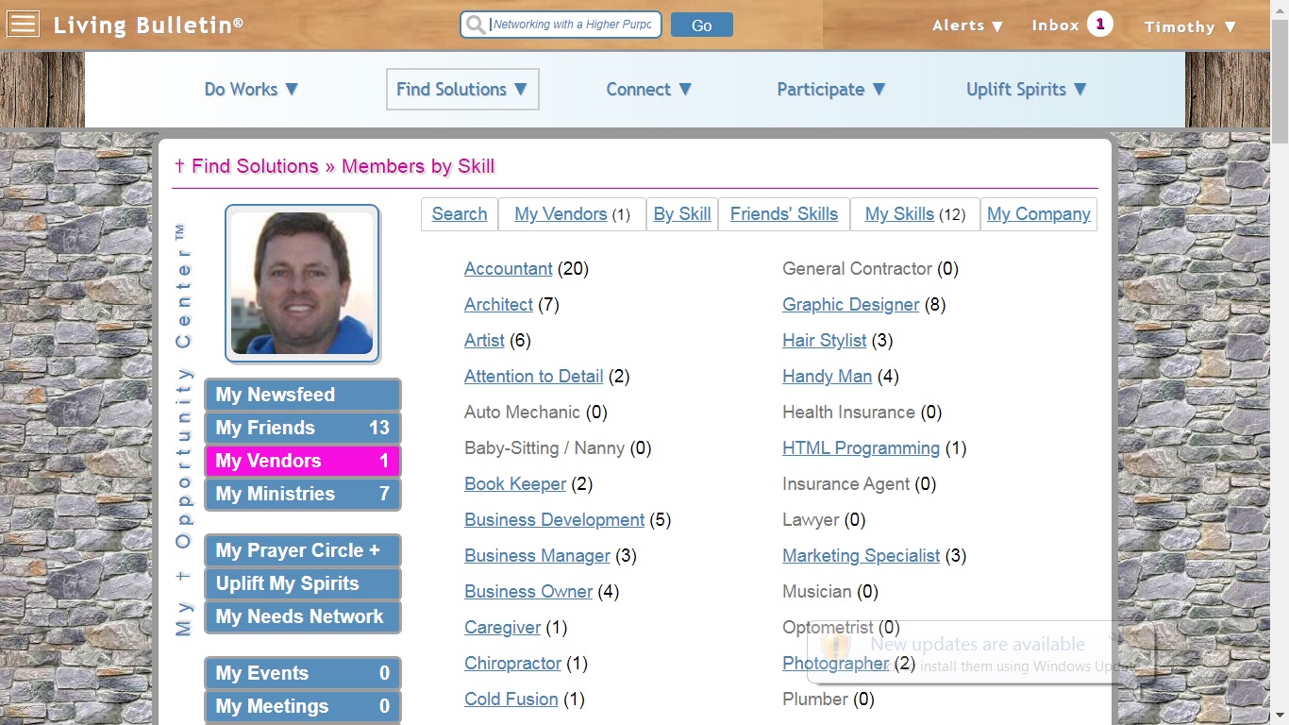Expand the Connect menu

pyautogui.click(x=649, y=89)
